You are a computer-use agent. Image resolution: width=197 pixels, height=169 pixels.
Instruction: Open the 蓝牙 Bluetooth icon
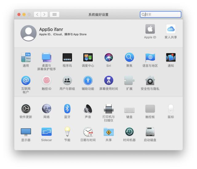67,108
